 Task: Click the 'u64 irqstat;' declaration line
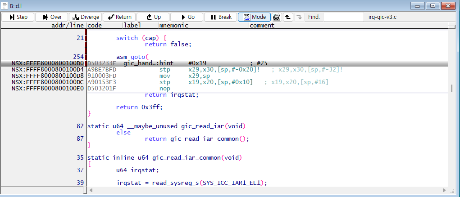click(x=137, y=170)
